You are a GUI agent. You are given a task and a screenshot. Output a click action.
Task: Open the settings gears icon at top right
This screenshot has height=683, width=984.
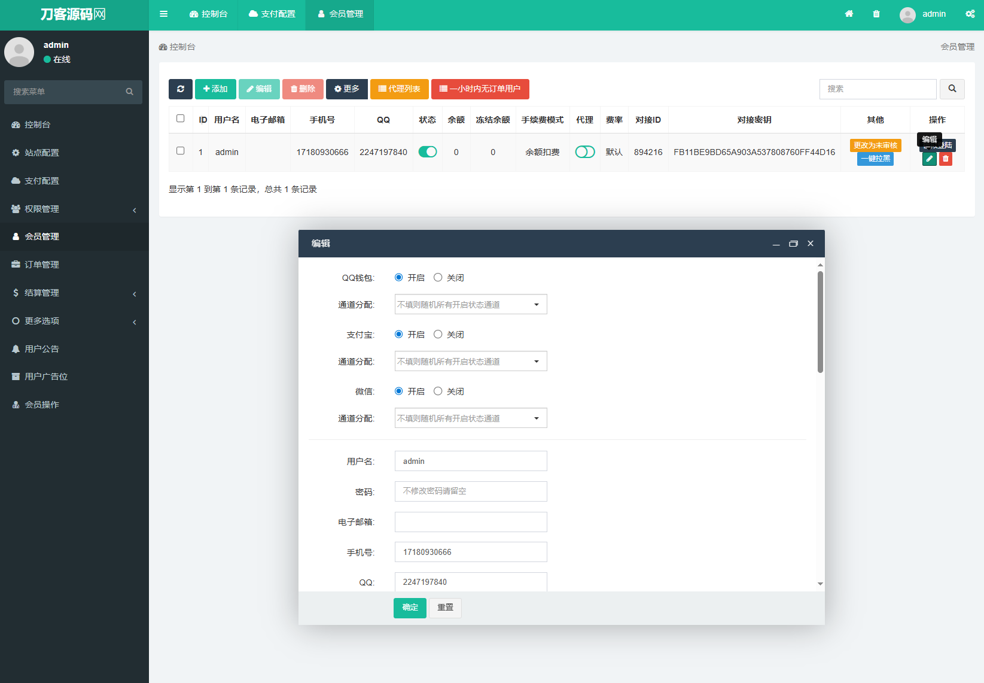(969, 13)
